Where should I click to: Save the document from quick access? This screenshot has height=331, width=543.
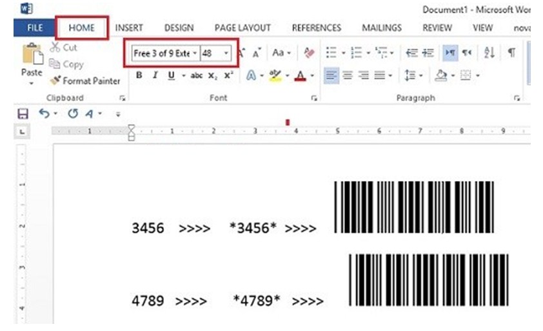[x=23, y=113]
